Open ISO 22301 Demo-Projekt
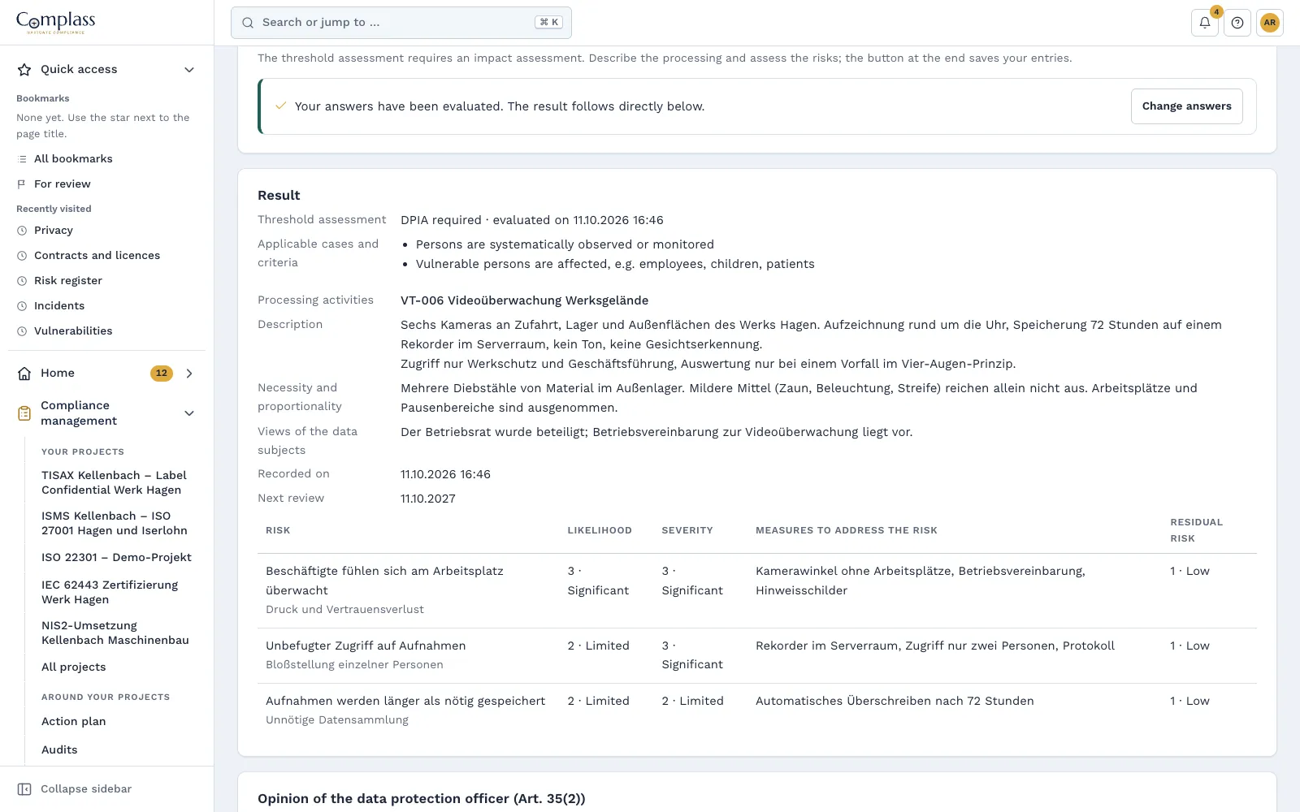This screenshot has height=812, width=1300. [119, 558]
